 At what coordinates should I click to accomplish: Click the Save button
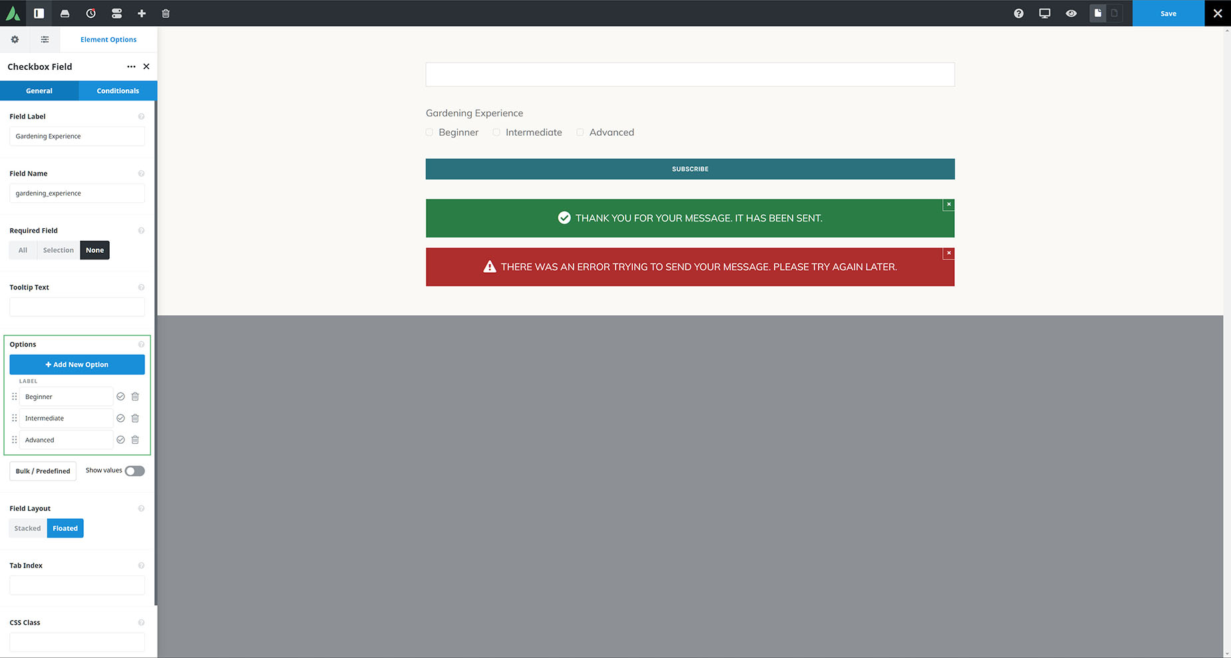(x=1168, y=13)
